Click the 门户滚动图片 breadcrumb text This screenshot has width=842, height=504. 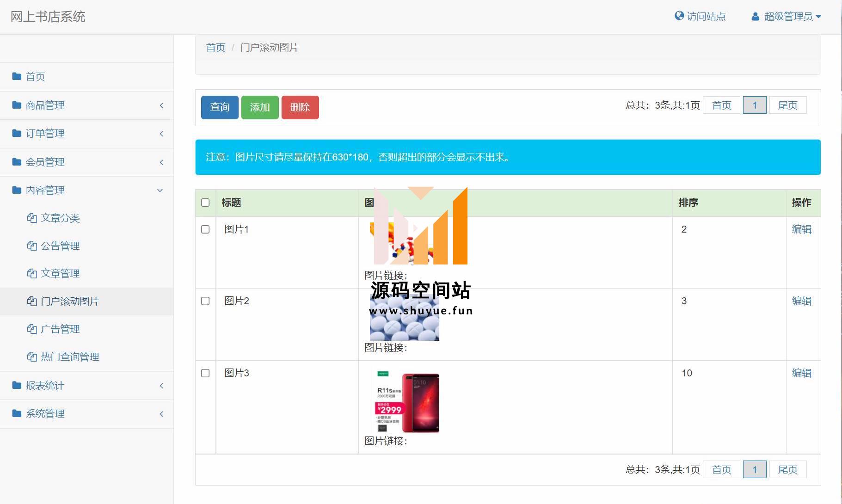269,48
